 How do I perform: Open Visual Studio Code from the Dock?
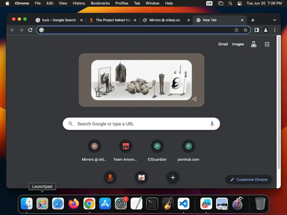[183, 204]
